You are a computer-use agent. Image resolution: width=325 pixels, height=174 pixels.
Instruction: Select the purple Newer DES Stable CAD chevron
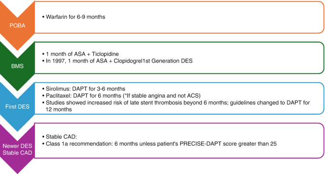[18, 149]
